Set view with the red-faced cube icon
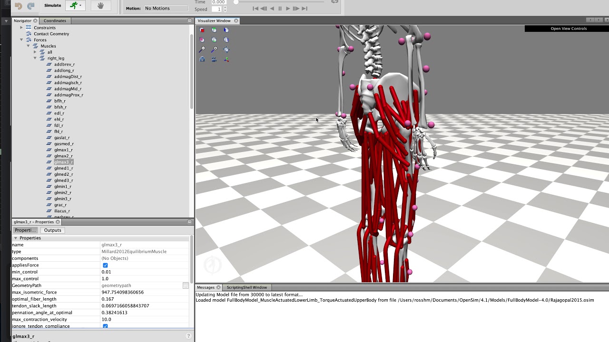Viewport: 609px width, 342px height. pyautogui.click(x=202, y=30)
